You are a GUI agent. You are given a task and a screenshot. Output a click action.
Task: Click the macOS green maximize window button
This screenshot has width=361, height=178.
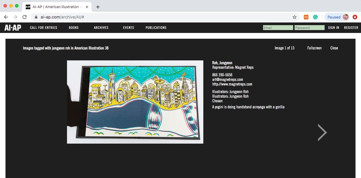click(17, 6)
